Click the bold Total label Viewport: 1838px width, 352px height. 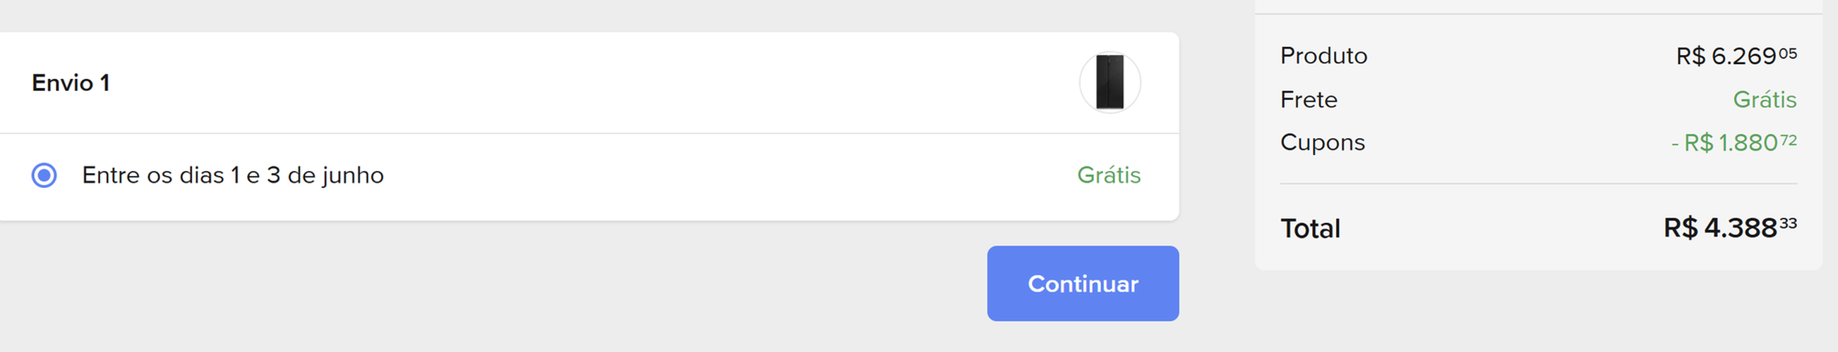1310,229
